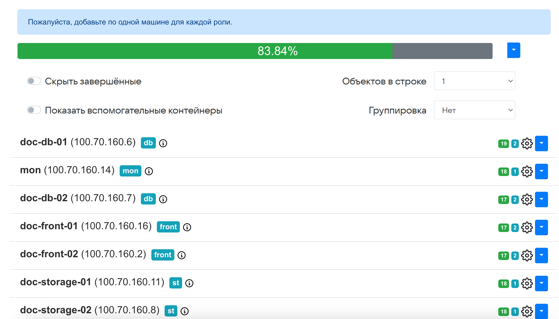Open gear settings for doc-db-02

527,199
